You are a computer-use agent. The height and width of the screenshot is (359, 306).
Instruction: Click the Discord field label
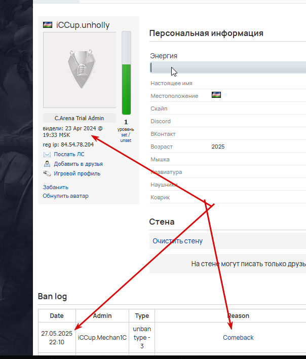pyautogui.click(x=161, y=121)
